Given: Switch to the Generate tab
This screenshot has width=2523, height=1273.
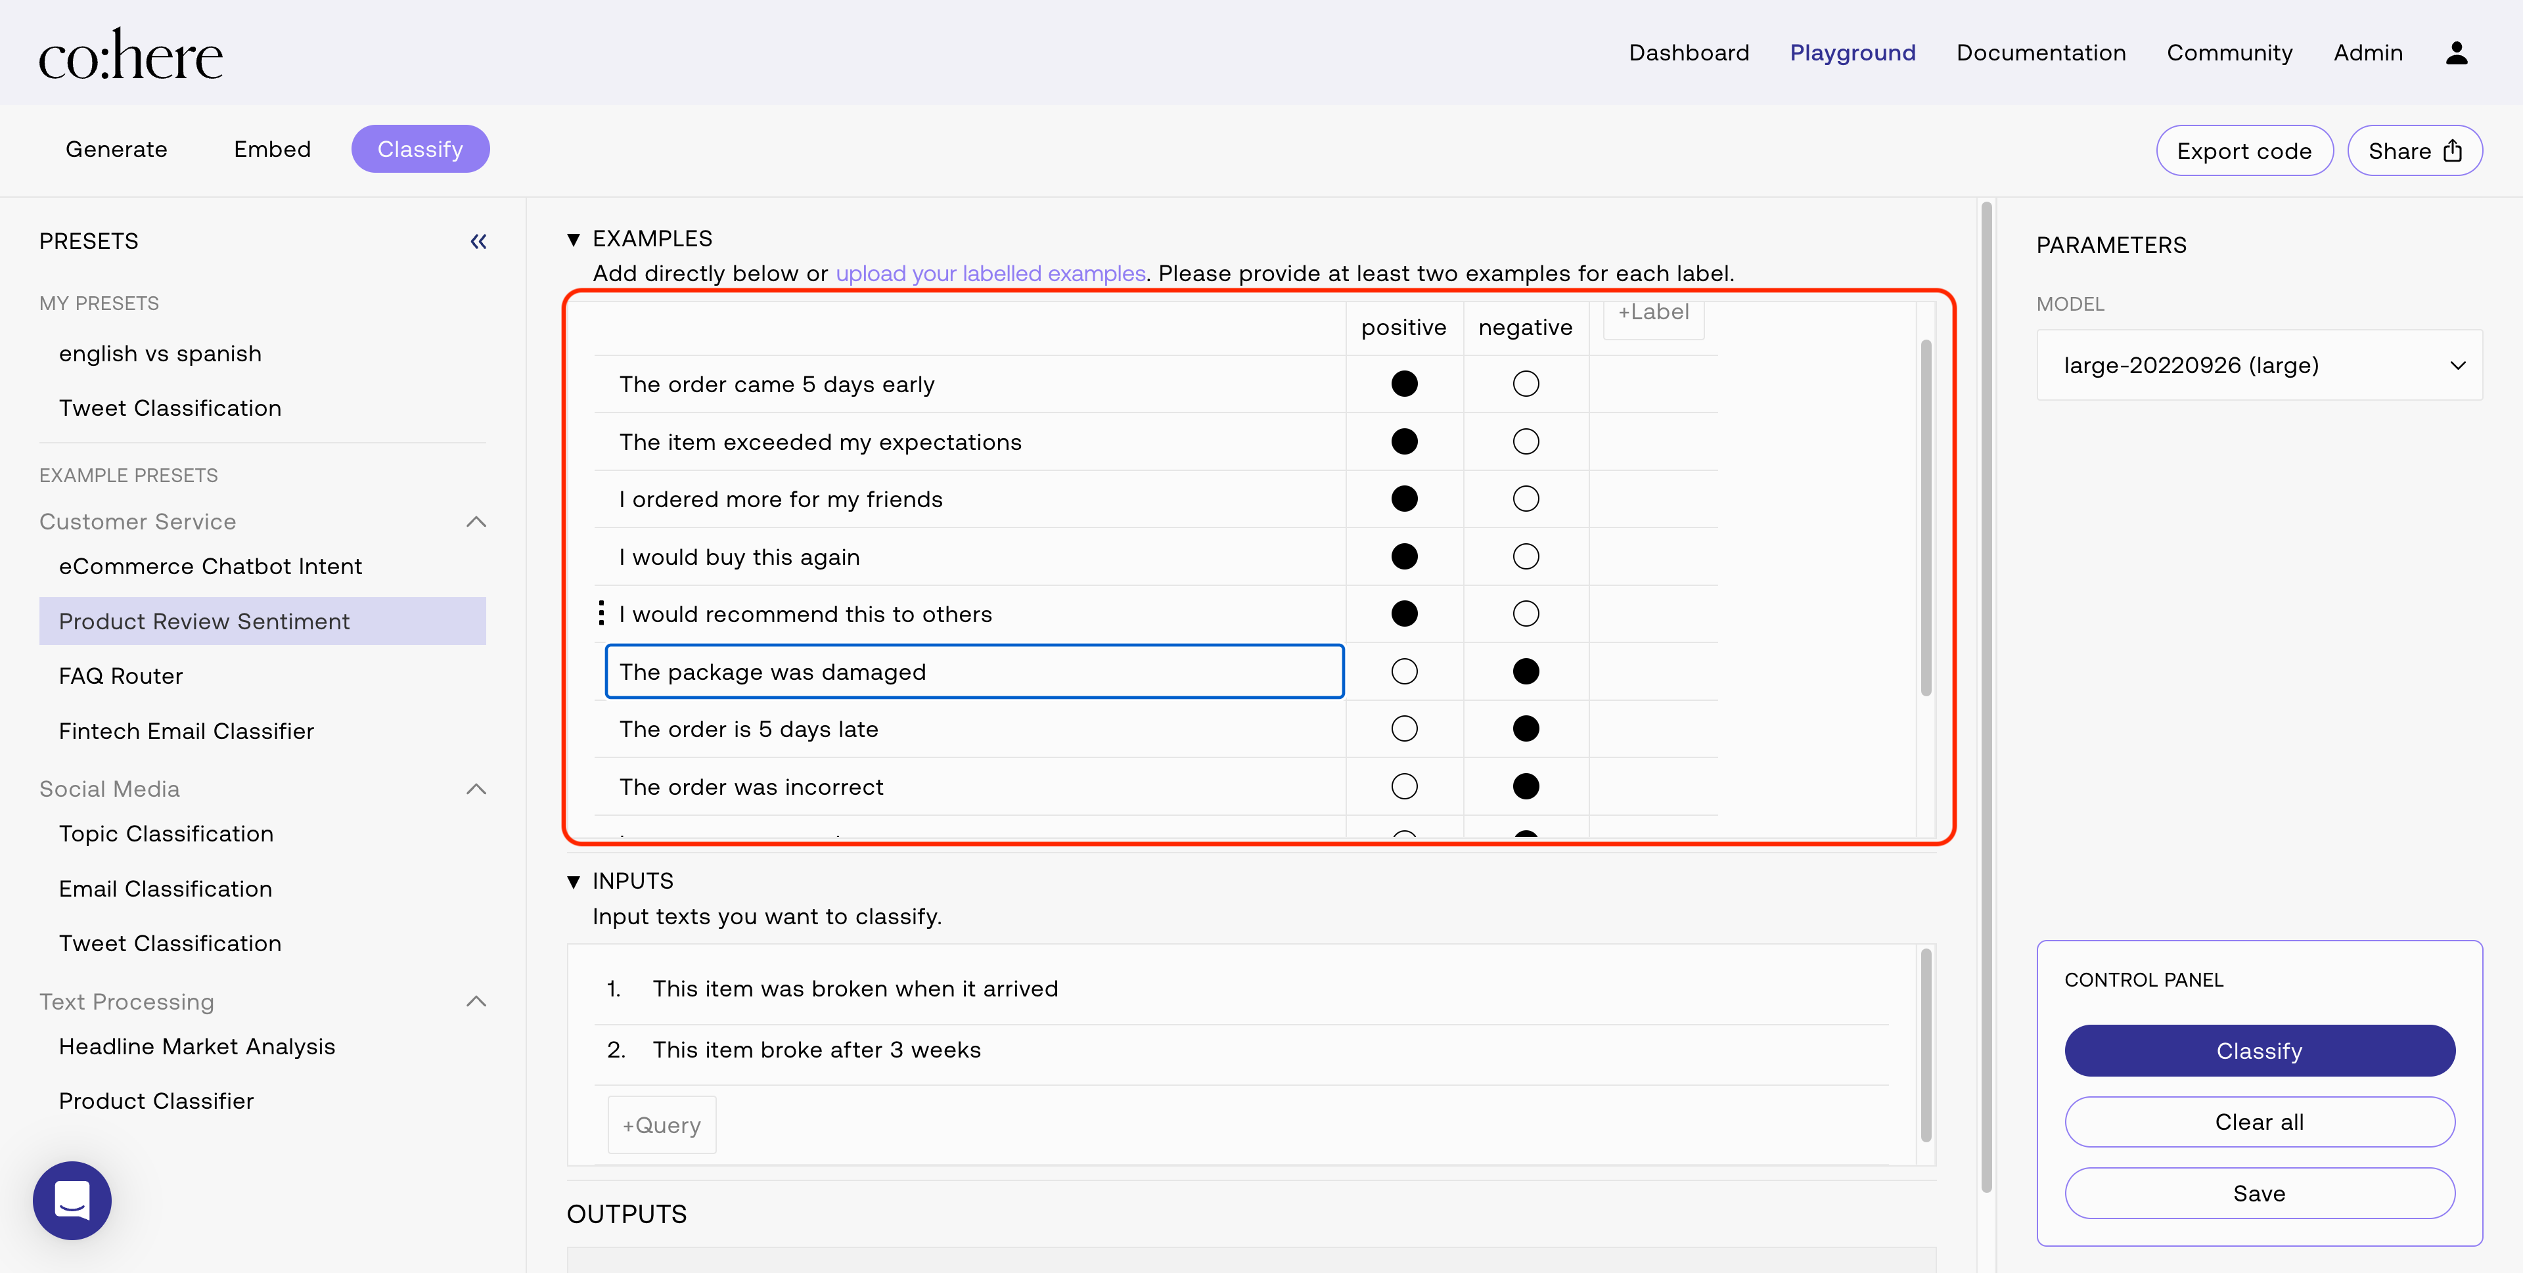Looking at the screenshot, I should pos(116,149).
